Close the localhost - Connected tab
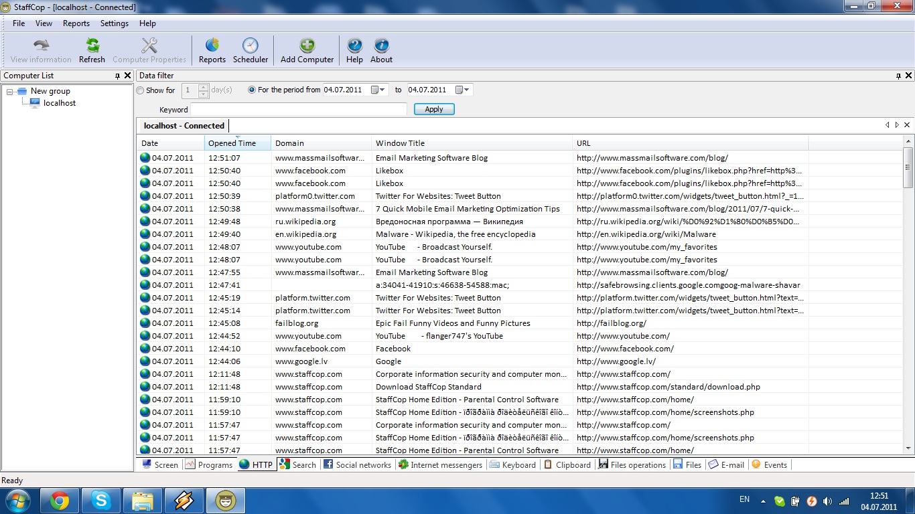The width and height of the screenshot is (915, 514). [907, 125]
